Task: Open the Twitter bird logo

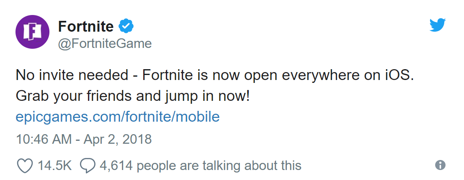Action: [437, 25]
